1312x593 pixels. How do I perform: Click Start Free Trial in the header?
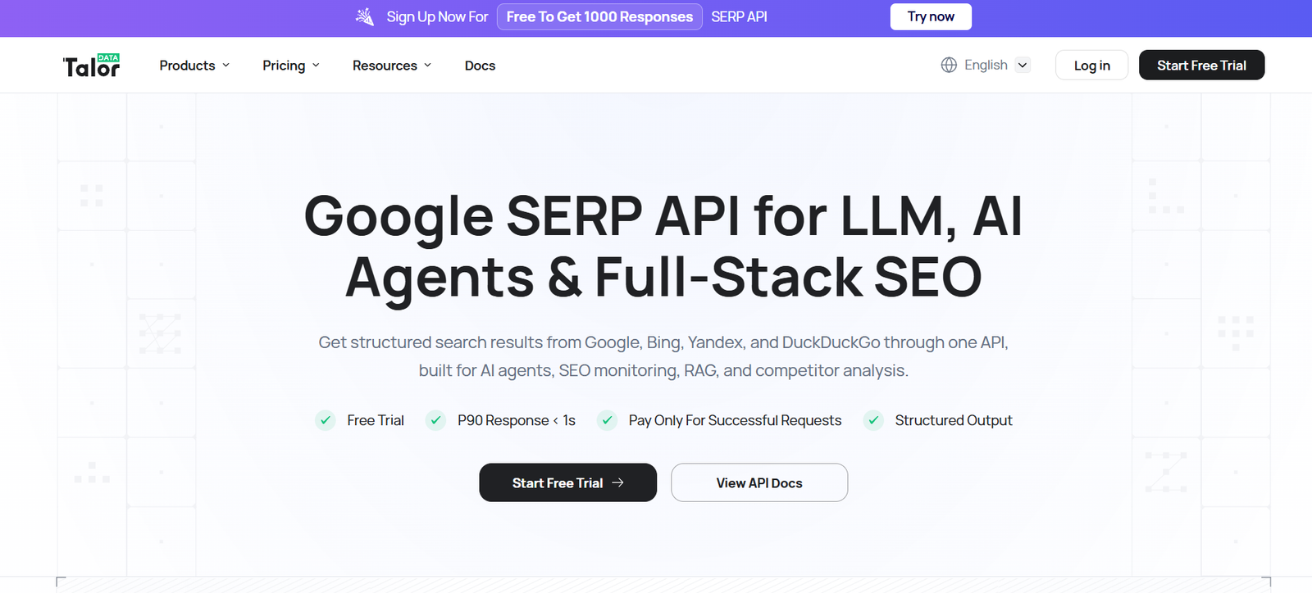(1201, 66)
